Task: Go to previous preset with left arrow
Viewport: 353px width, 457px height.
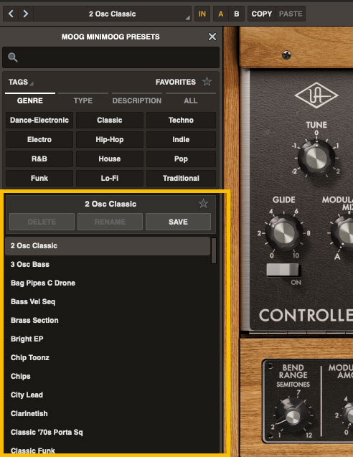Action: tap(11, 14)
